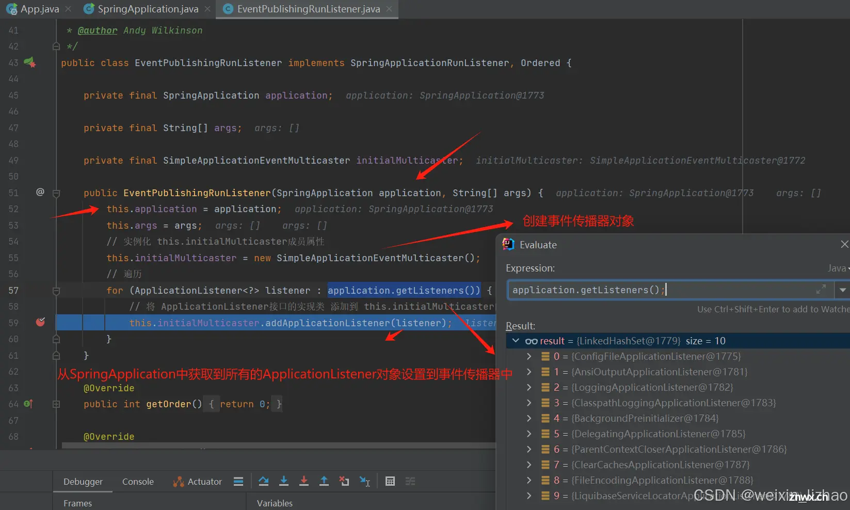This screenshot has width=850, height=510.
Task: Click in the Evaluate expression input field
Action: (x=670, y=290)
